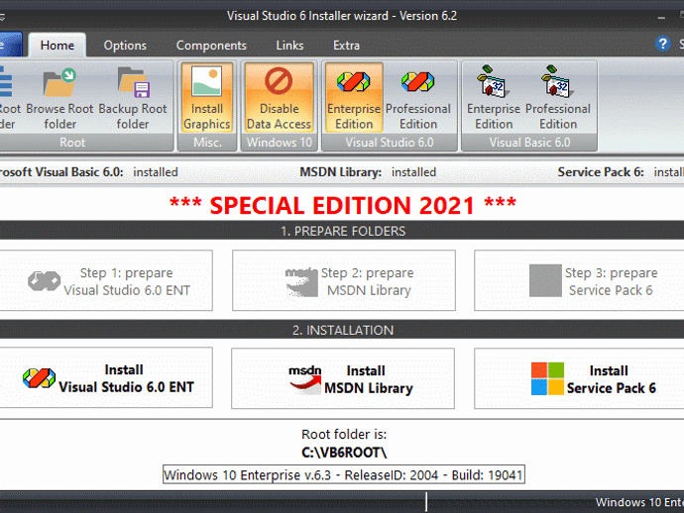The height and width of the screenshot is (513, 684).
Task: Click Step 1 prepare Visual Studio 6.0 ENT
Action: [106, 280]
